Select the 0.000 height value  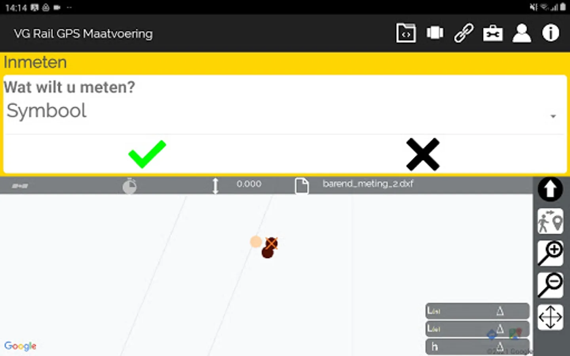[x=249, y=184]
